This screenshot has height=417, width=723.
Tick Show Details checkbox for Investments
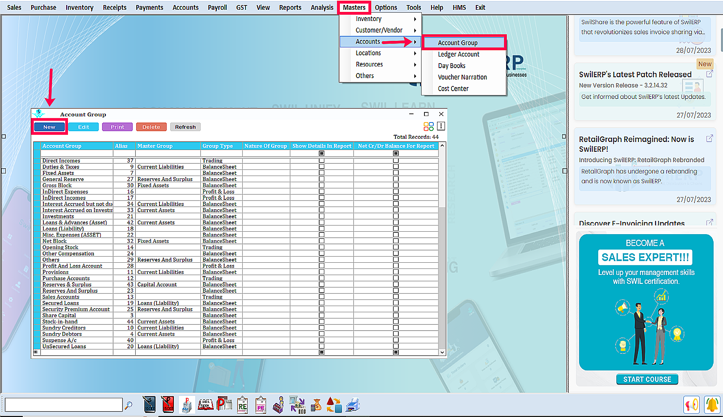(322, 216)
